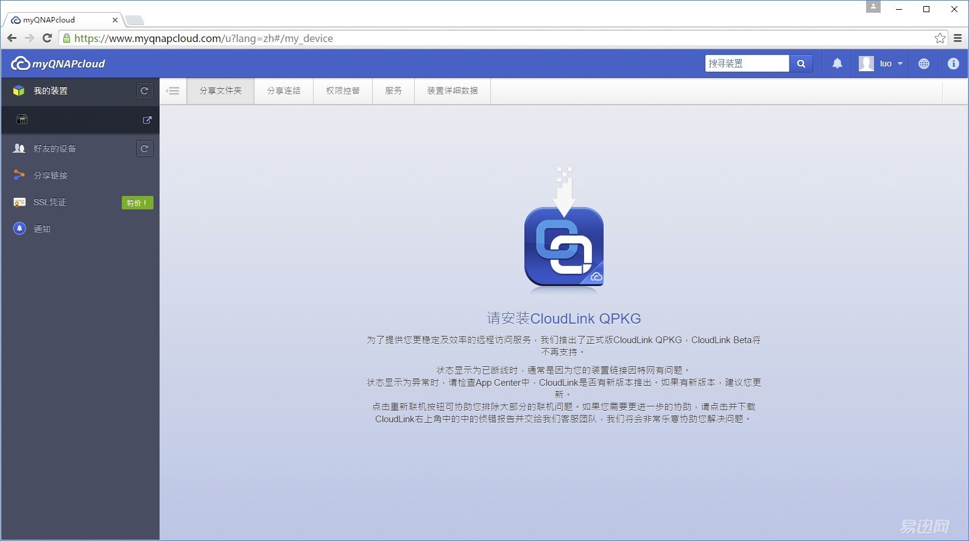The height and width of the screenshot is (541, 969).
Task: Click the 请安装CloudLink QPKG heading
Action: (x=564, y=318)
